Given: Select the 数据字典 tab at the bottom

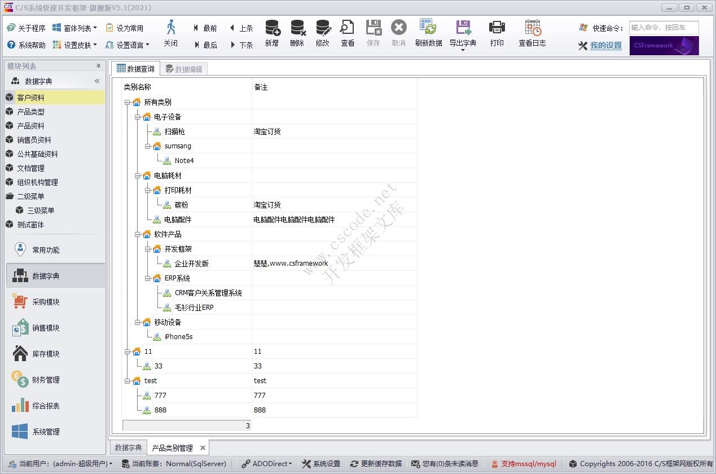Looking at the screenshot, I should (128, 447).
